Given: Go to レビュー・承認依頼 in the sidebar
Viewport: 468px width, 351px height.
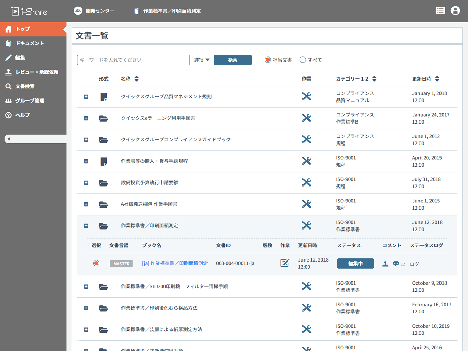Looking at the screenshot, I should [x=36, y=72].
